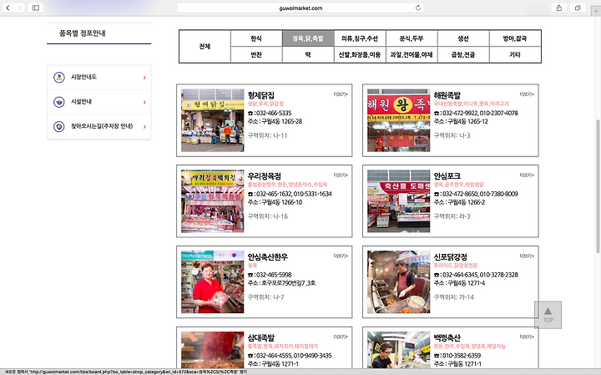The width and height of the screenshot is (601, 375).
Task: Click 더보기+ on the 백령축산 card
Action: pos(527,337)
